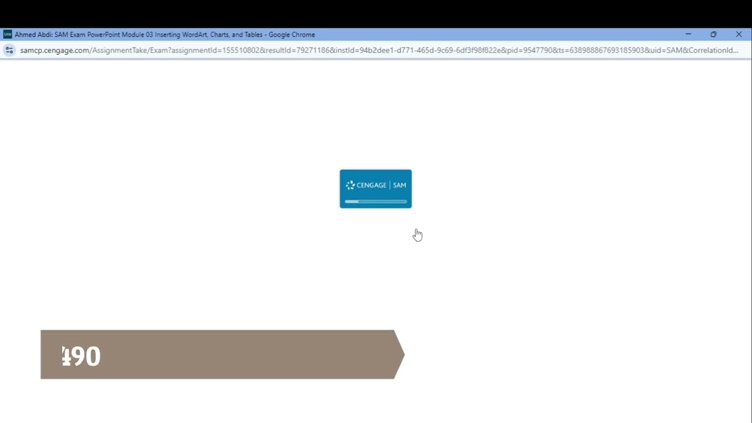Select the samcp.cengage.com URL in address bar

[x=379, y=51]
